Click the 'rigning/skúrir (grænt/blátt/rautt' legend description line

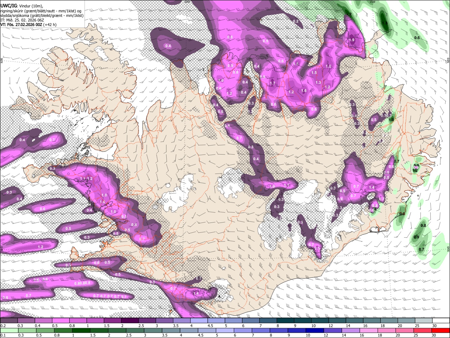[41, 11]
